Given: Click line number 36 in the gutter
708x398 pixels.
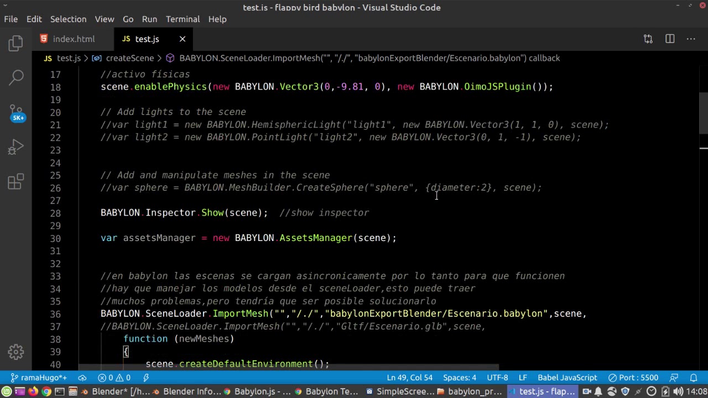Looking at the screenshot, I should pos(55,314).
